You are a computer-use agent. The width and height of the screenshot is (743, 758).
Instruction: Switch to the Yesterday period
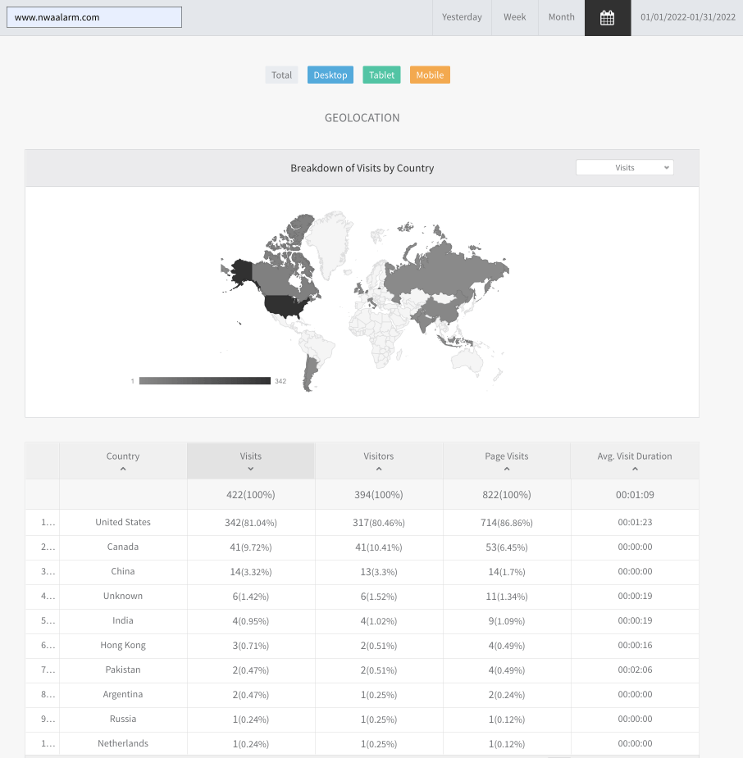462,17
